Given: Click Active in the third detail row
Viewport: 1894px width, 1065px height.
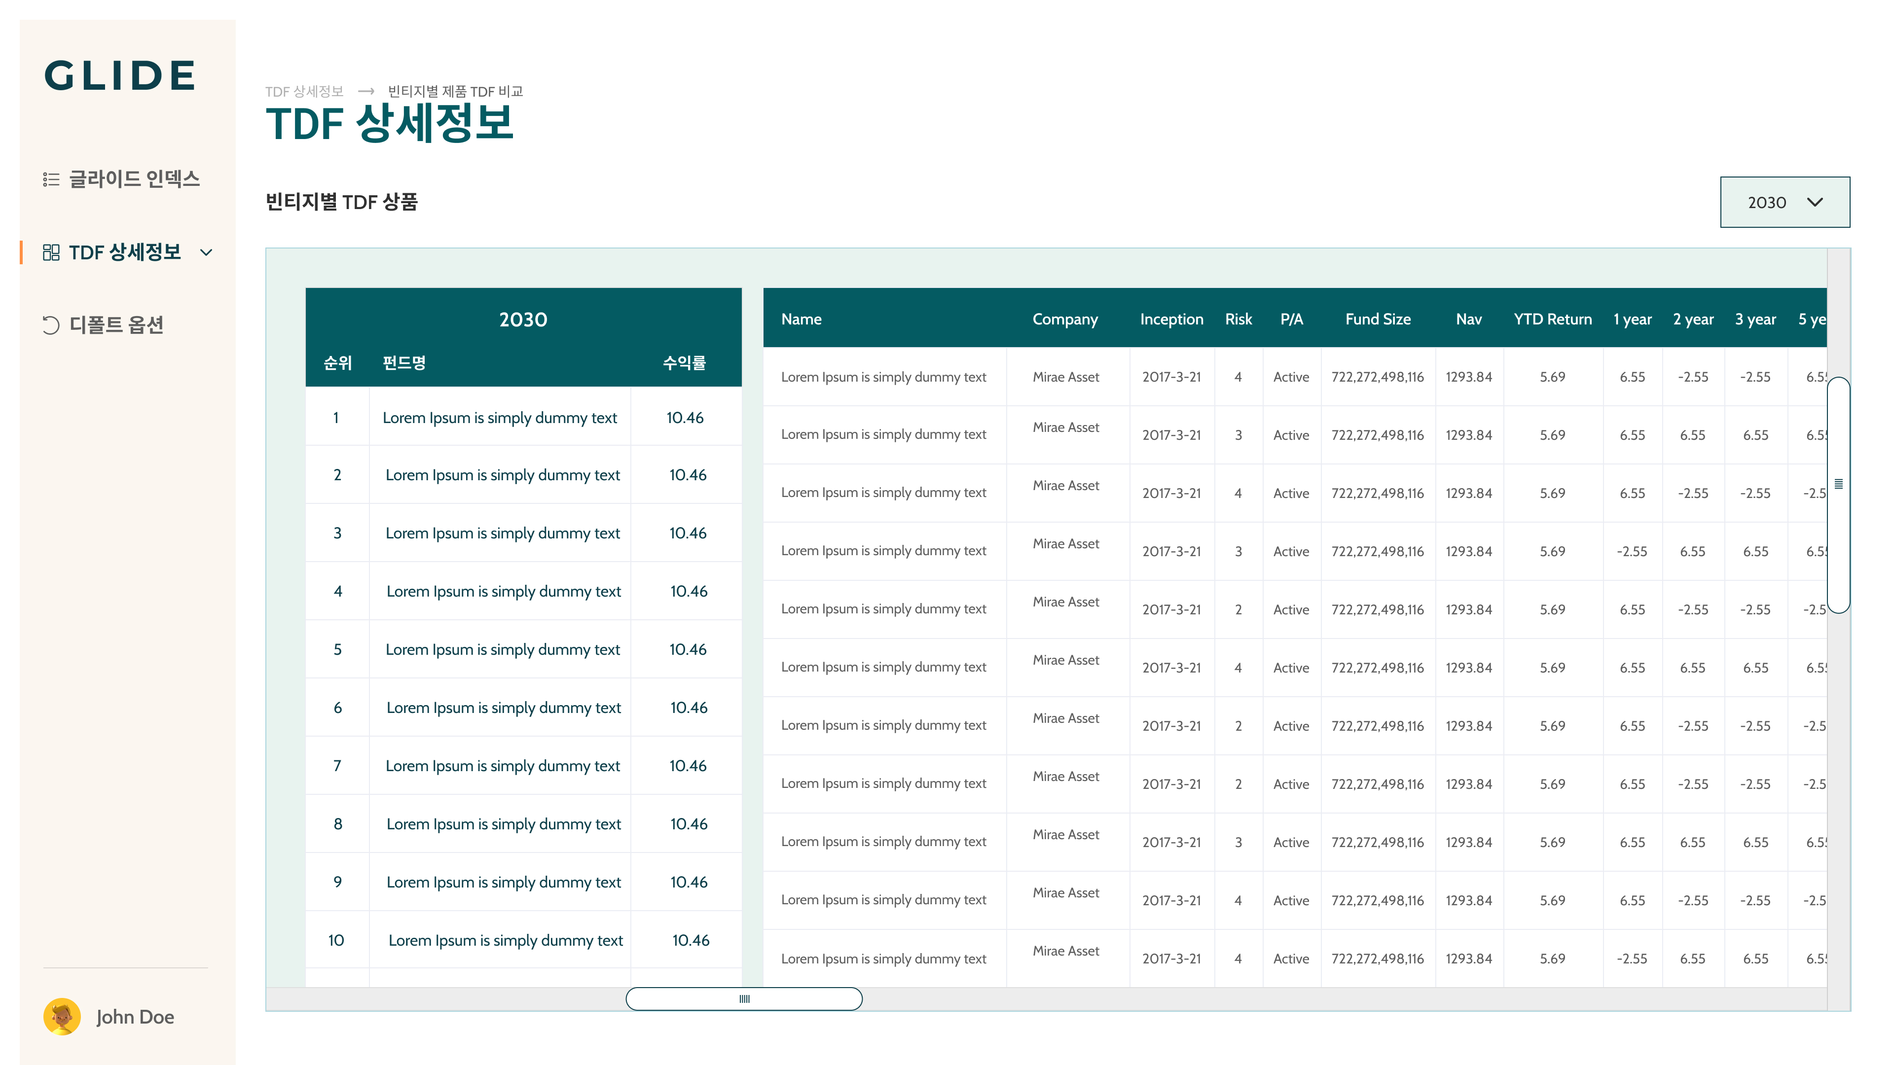Looking at the screenshot, I should click(1291, 493).
